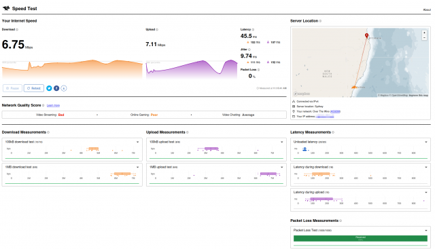Expand the 1MB upload test panel
The height and width of the screenshot is (249, 435).
[282, 168]
